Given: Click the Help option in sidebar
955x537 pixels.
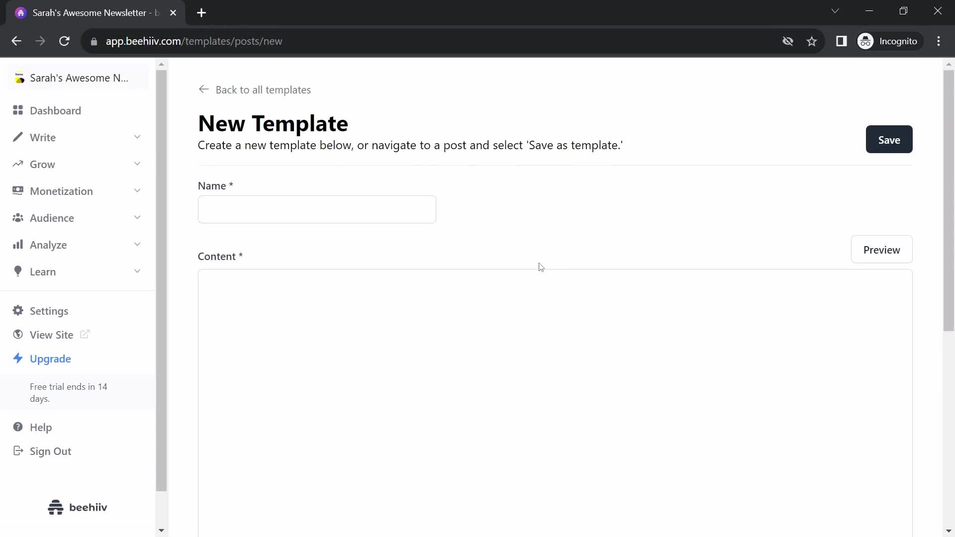Looking at the screenshot, I should (41, 427).
